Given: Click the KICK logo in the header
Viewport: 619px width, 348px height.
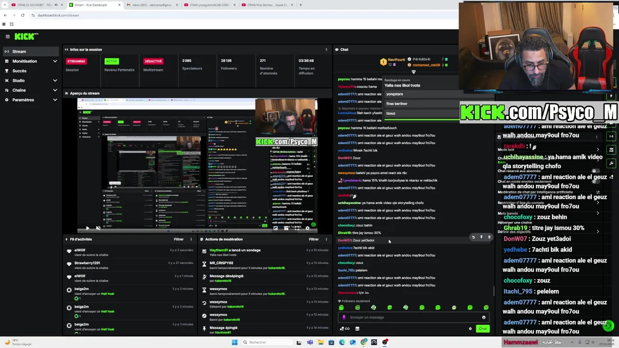Looking at the screenshot, I should [26, 36].
